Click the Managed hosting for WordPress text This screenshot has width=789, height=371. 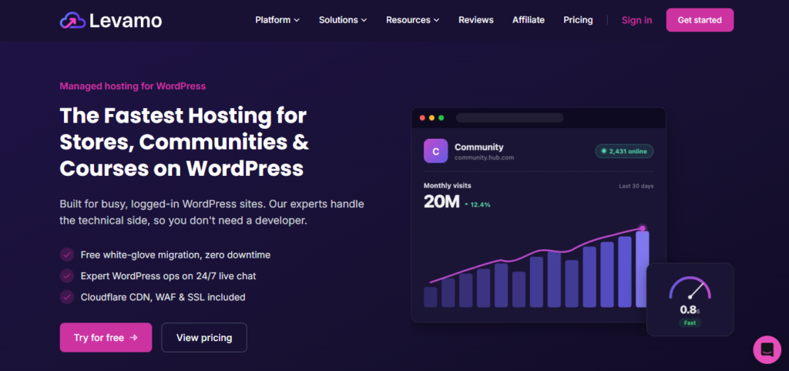pos(133,86)
